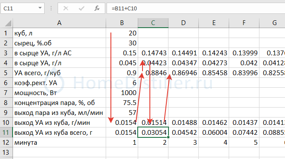Click cell D5 with value 0.86946
Image resolution: width=285 pixels, height=159 pixels.
[x=184, y=73]
